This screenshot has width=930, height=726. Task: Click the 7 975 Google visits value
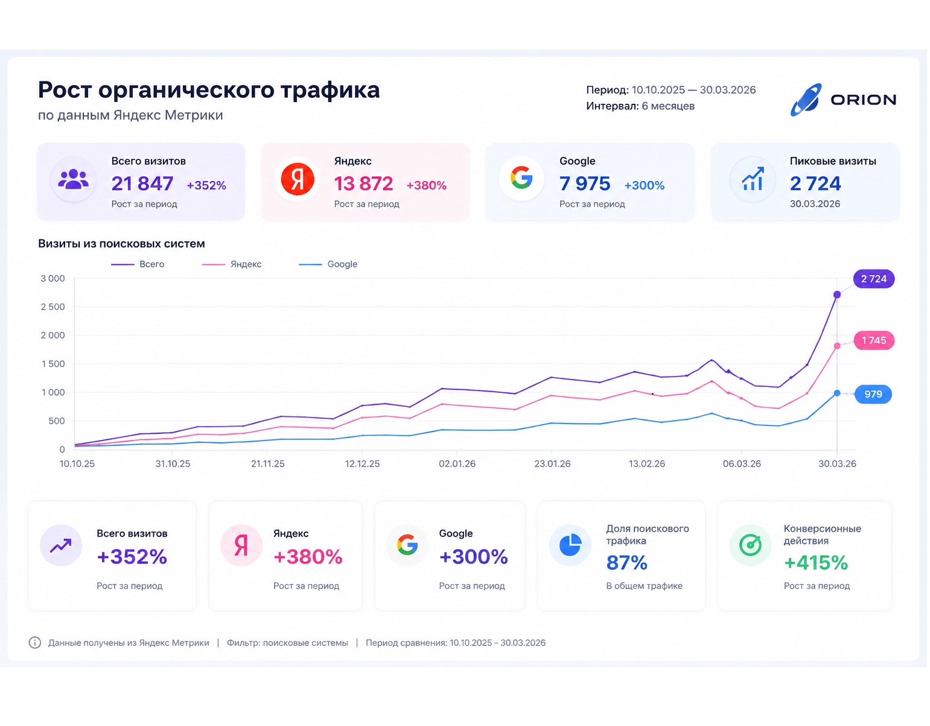point(585,183)
